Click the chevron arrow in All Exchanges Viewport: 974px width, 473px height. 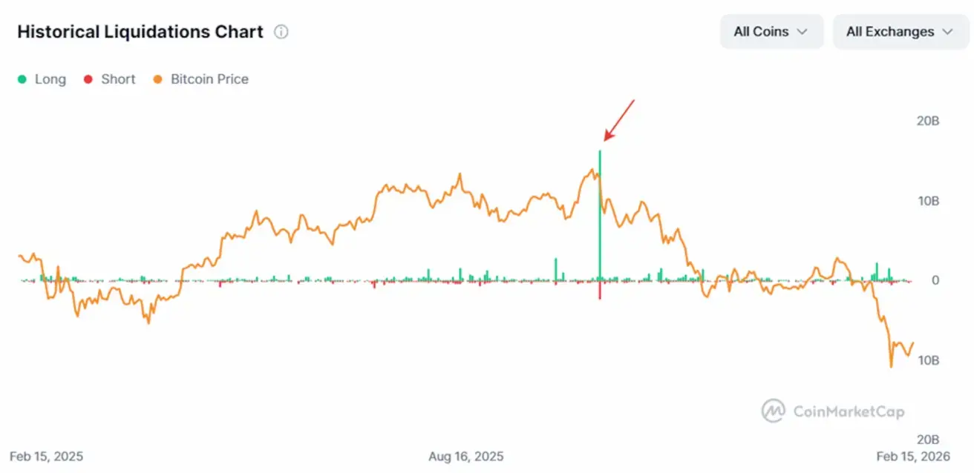(947, 32)
